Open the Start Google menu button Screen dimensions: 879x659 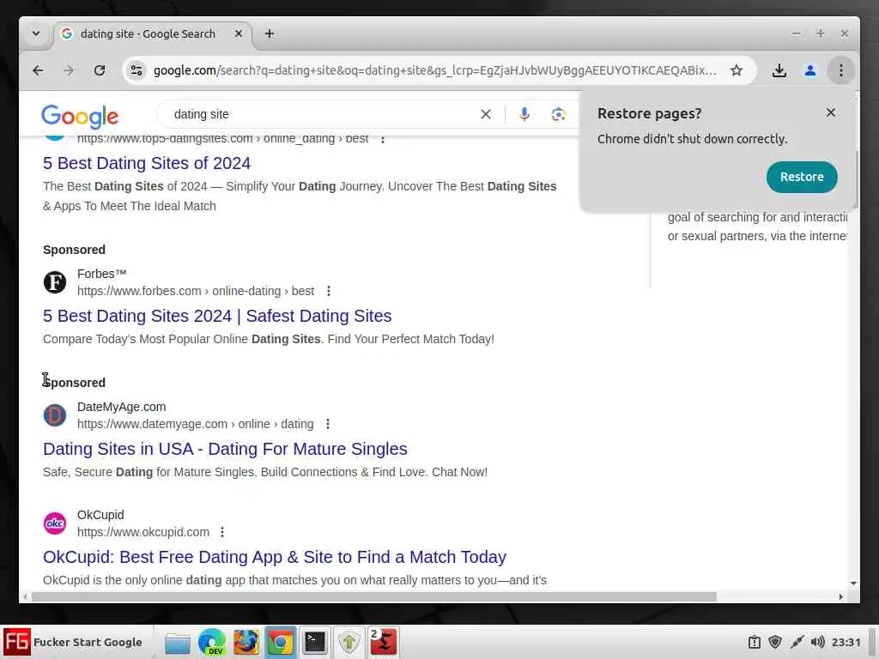point(76,642)
